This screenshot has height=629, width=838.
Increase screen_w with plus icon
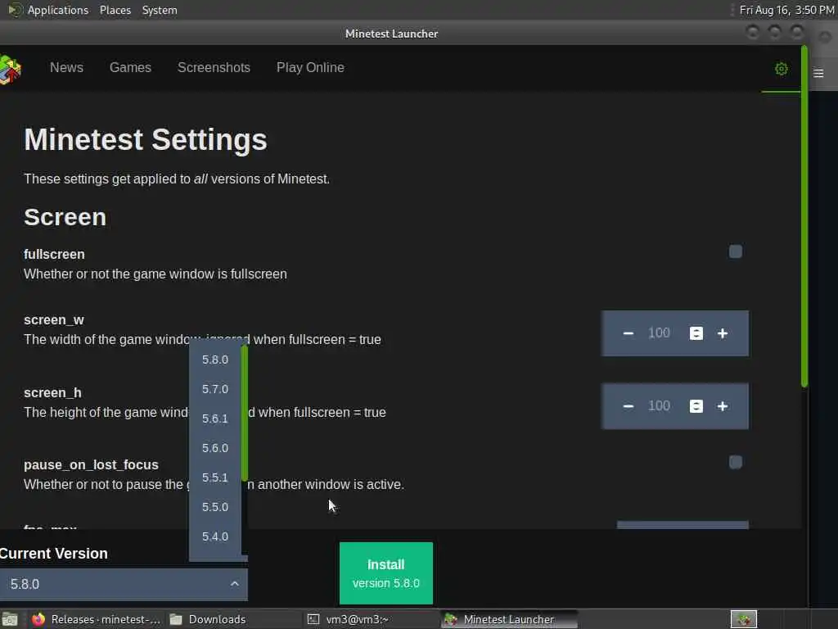click(723, 333)
